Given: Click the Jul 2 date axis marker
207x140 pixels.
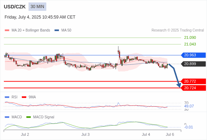Looking at the screenshot, I should pyautogui.click(x=25, y=134).
